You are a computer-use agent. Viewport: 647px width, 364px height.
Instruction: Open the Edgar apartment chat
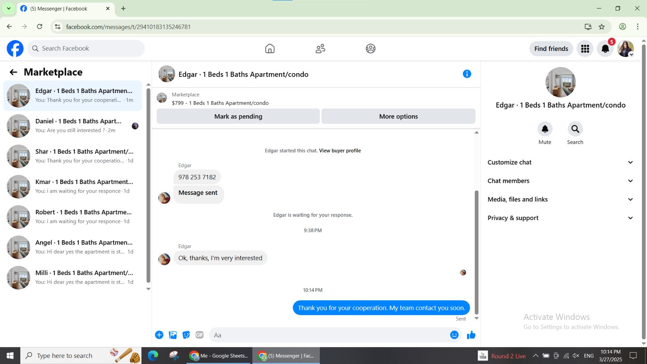coord(73,95)
